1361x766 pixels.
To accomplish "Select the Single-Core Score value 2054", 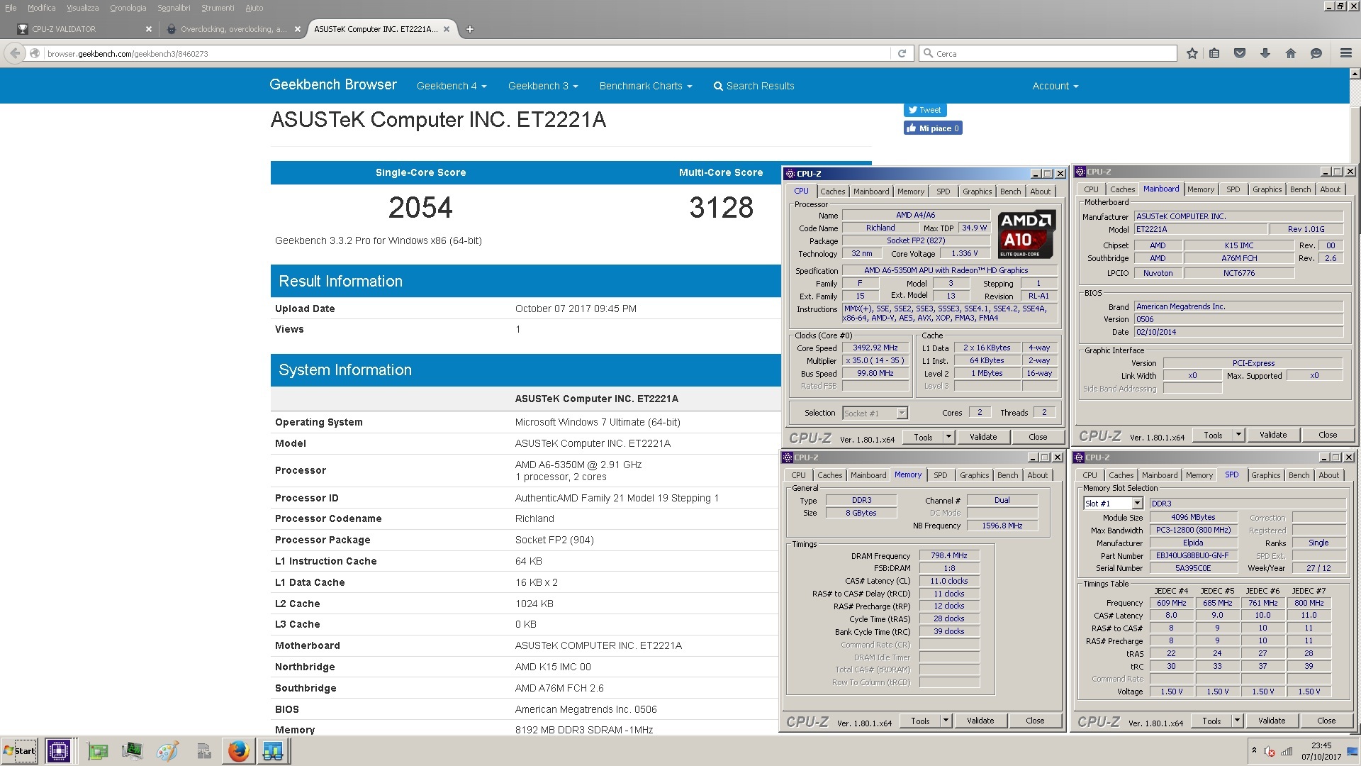I will (x=420, y=208).
